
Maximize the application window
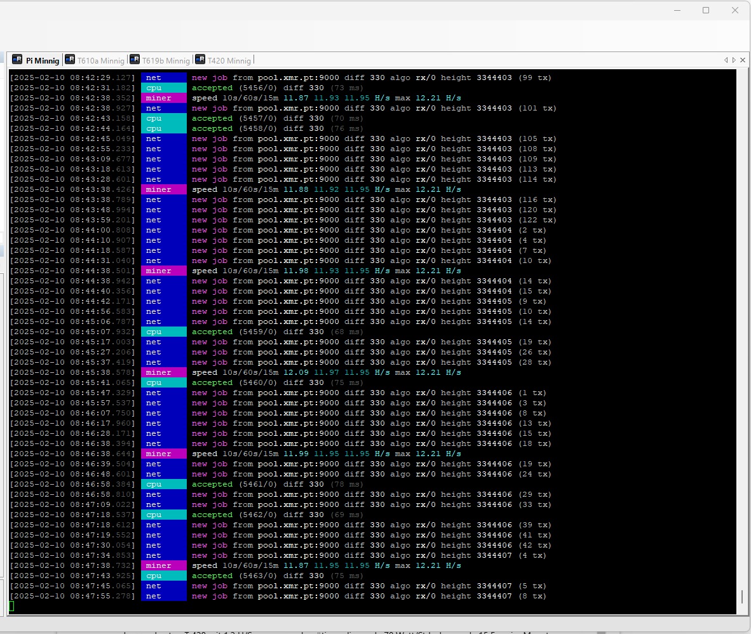click(x=706, y=10)
